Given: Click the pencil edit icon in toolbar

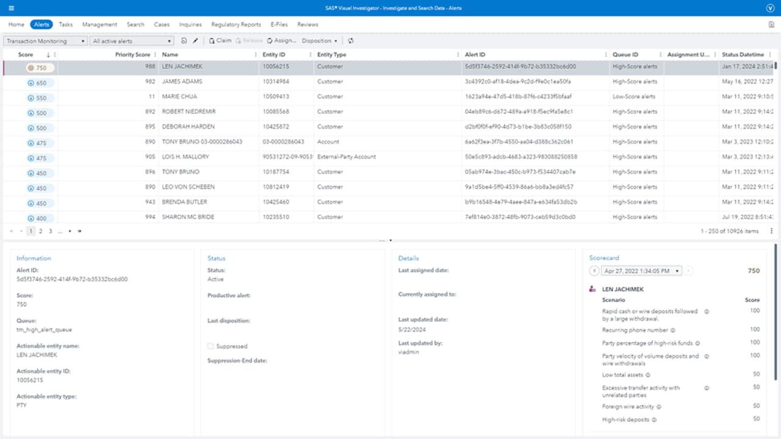Looking at the screenshot, I should [195, 41].
